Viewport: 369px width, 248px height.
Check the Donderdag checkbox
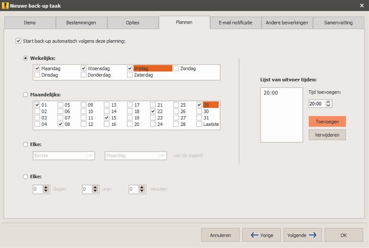click(84, 75)
